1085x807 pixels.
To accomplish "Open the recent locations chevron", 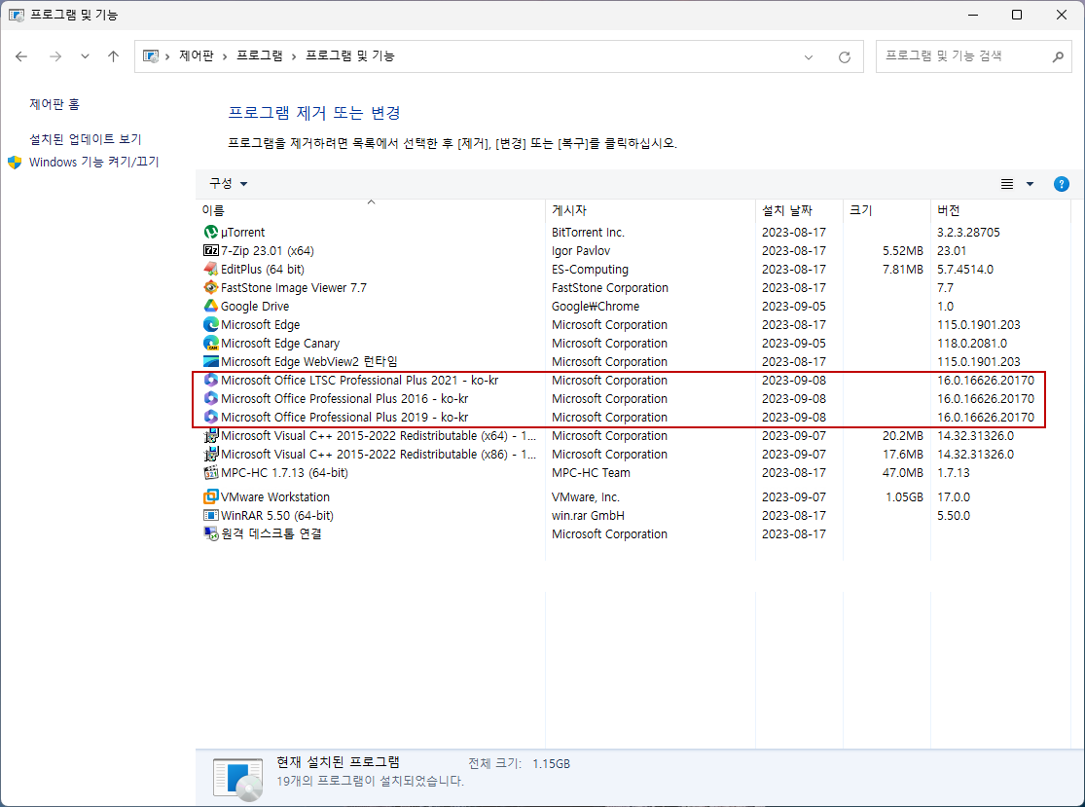I will coord(85,56).
